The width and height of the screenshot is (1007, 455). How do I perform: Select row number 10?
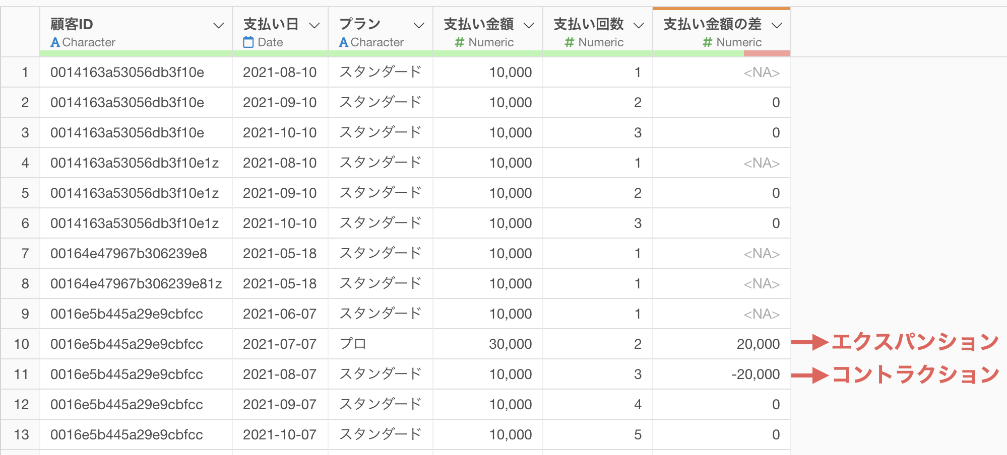(21, 344)
